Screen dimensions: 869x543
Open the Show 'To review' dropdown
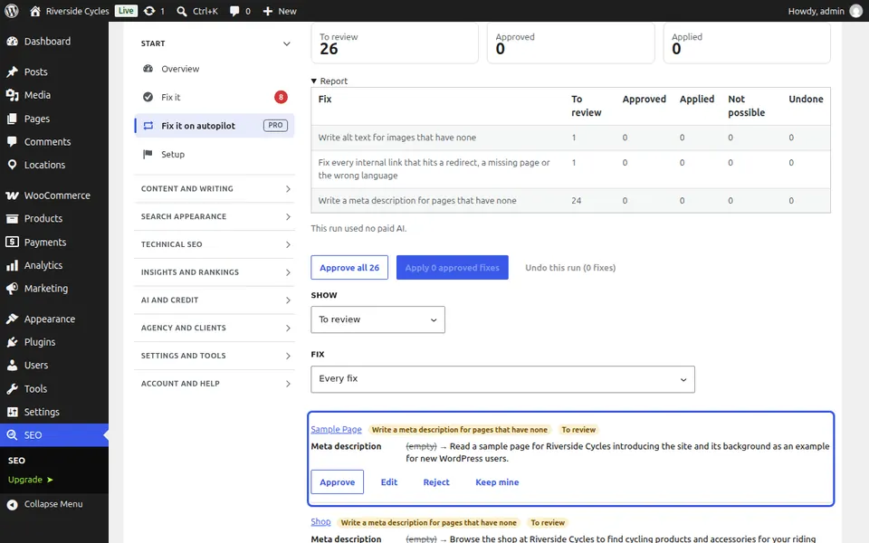(x=378, y=319)
